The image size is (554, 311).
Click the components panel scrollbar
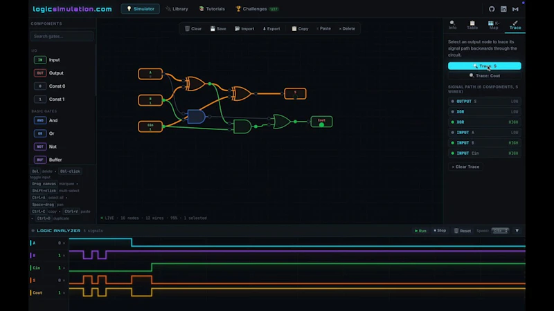point(96,70)
